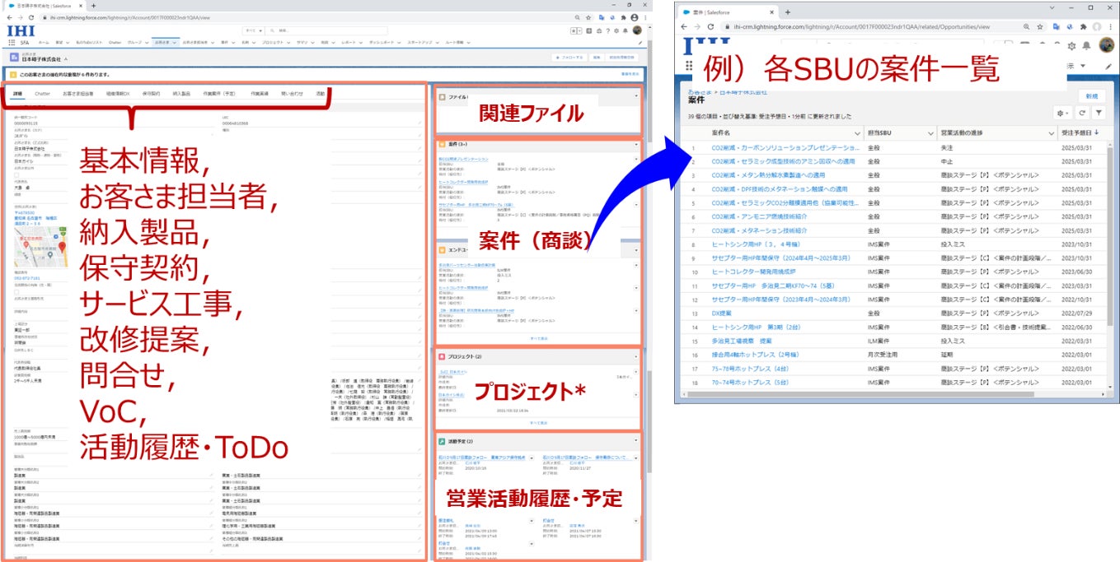Select 保守契約 tab
Viewport: 1120px width, 562px height.
coord(151,94)
